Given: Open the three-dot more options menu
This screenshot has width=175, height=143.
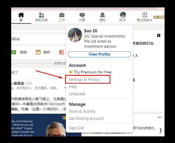Looking at the screenshot, I should point(159,117).
